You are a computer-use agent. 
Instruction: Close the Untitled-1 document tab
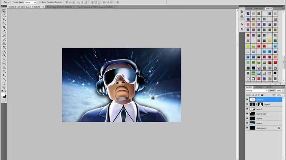coord(43,7)
